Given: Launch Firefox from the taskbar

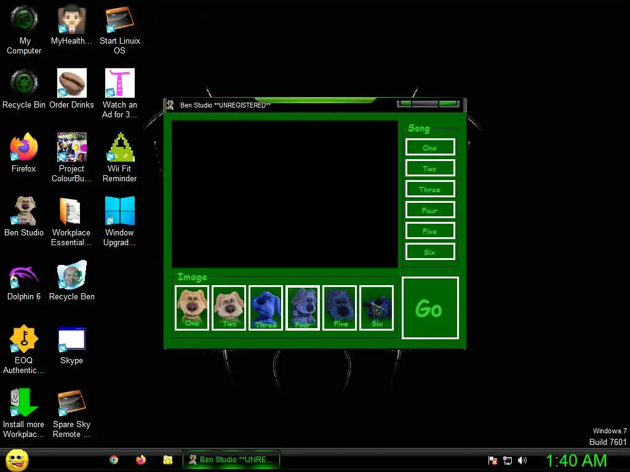Looking at the screenshot, I should point(141,460).
